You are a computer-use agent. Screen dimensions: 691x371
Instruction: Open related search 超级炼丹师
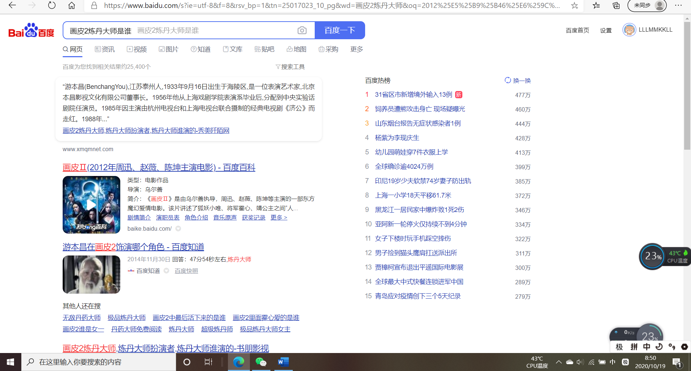point(217,329)
